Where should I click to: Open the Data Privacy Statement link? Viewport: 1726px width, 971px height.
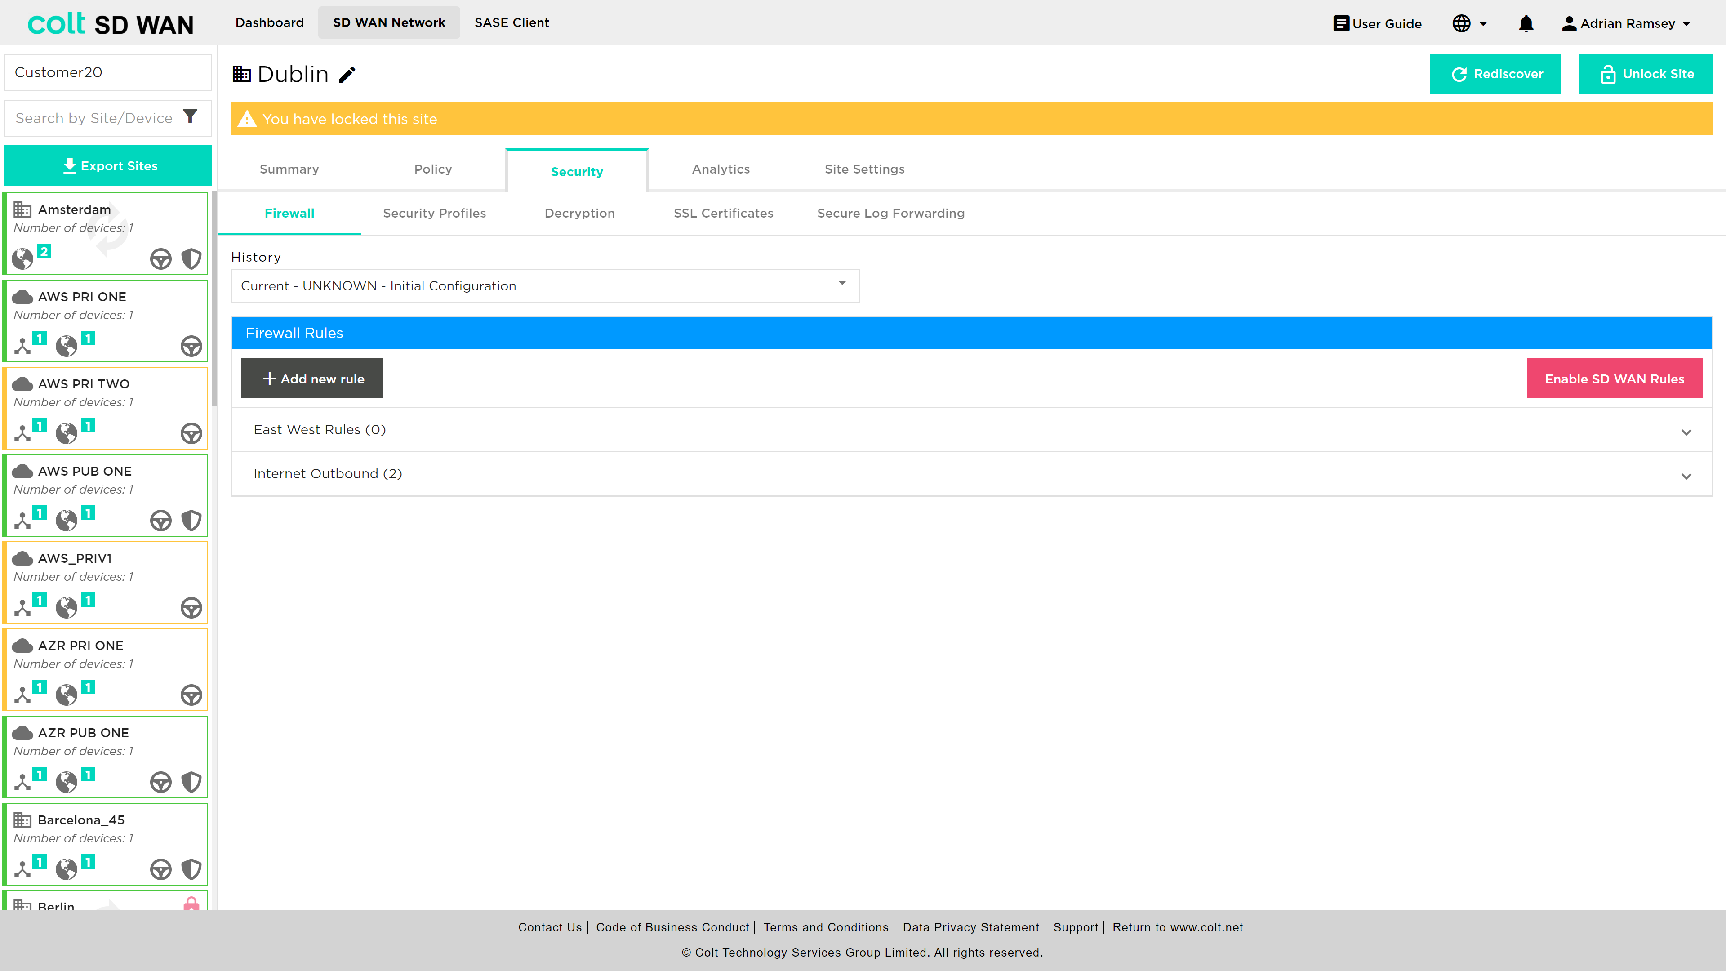tap(971, 927)
